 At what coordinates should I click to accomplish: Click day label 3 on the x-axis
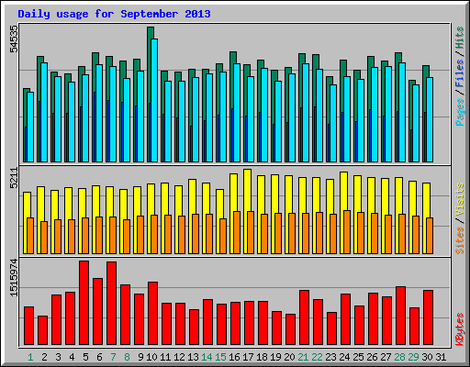pyautogui.click(x=58, y=357)
